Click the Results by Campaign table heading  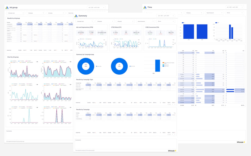pos(83,109)
